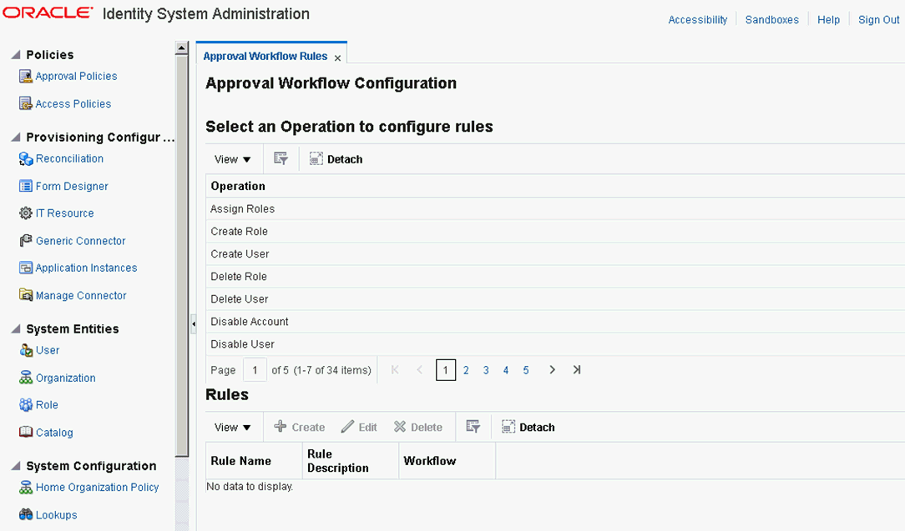Image resolution: width=905 pixels, height=531 pixels.
Task: Click the IT Resource gear icon
Action: pos(25,213)
